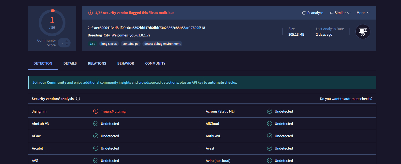Image resolution: width=401 pixels, height=164 pixels.
Task: Go to the Relations tab
Action: pyautogui.click(x=97, y=64)
